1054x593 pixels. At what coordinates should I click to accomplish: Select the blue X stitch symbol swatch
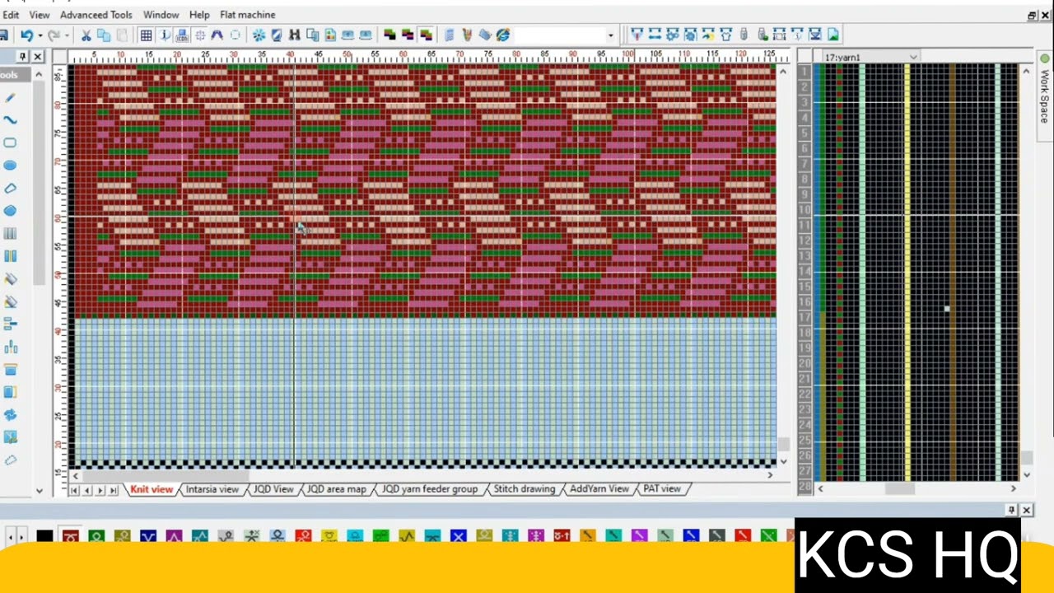459,536
